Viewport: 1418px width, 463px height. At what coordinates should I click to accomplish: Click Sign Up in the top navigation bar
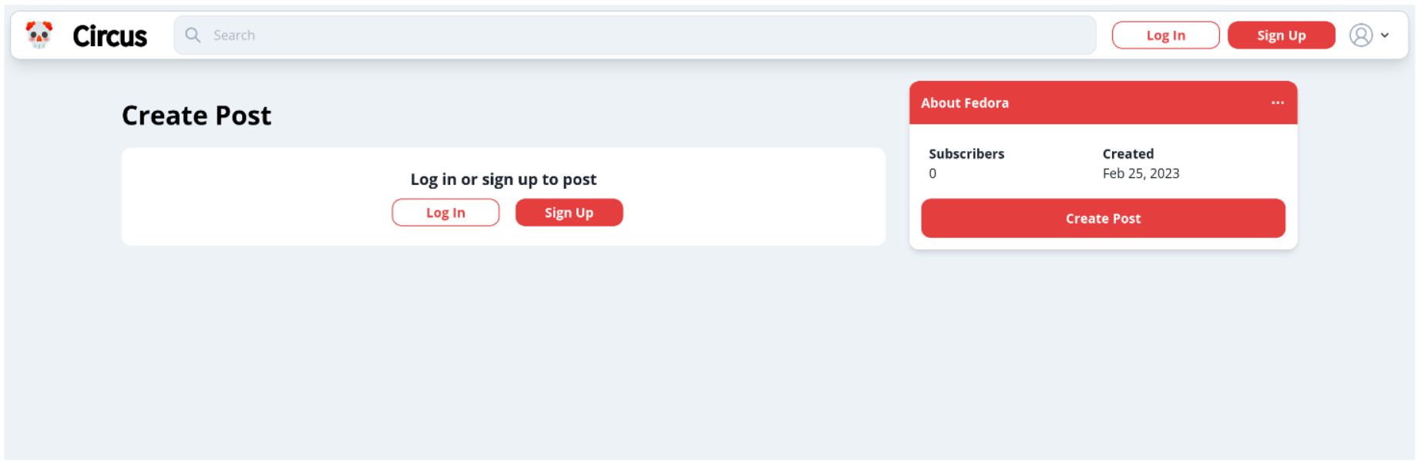pyautogui.click(x=1281, y=35)
